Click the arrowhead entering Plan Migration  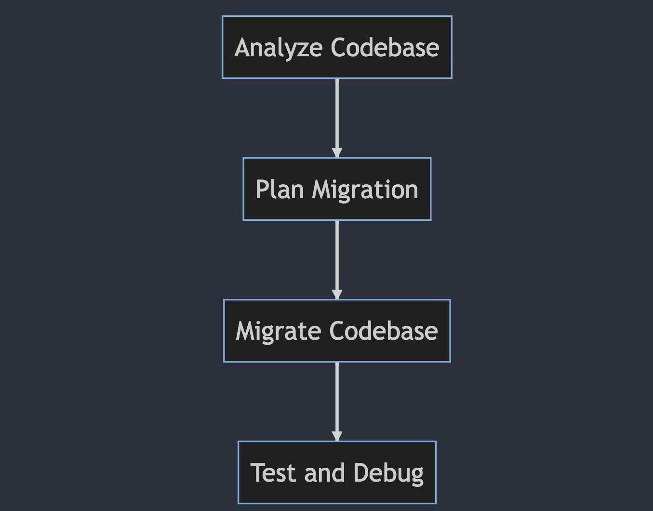[x=337, y=153]
